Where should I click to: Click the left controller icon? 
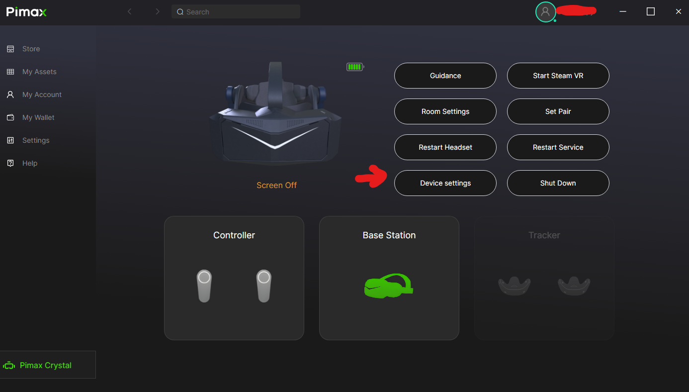[204, 286]
